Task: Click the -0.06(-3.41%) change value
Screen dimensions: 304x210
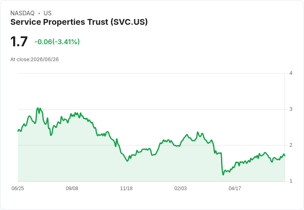Action: click(x=57, y=42)
